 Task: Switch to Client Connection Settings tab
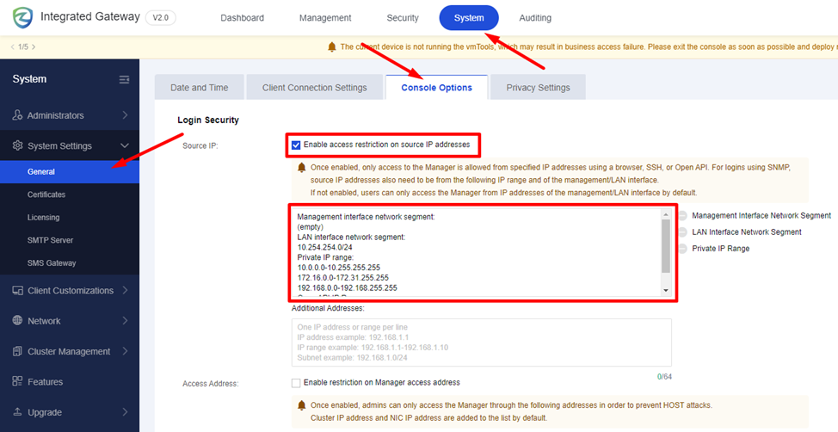[314, 87]
